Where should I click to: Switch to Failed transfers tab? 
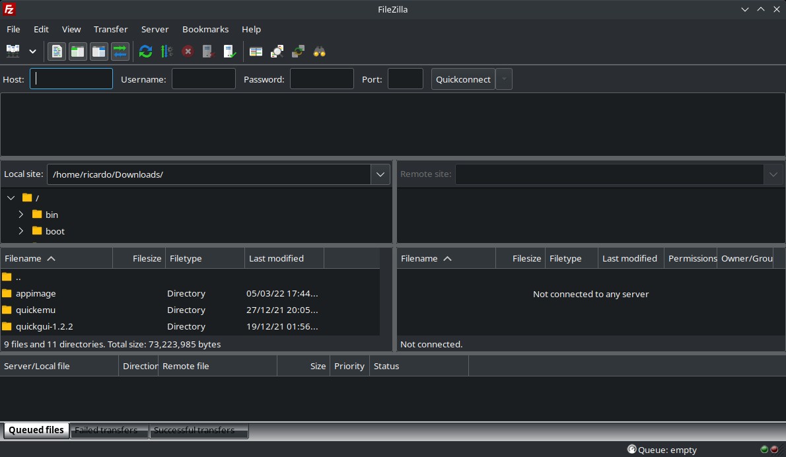[x=109, y=431]
